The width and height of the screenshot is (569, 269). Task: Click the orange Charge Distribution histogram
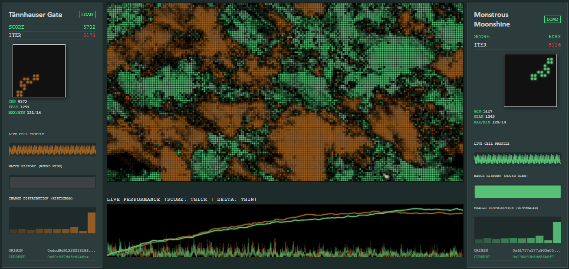coord(53,221)
